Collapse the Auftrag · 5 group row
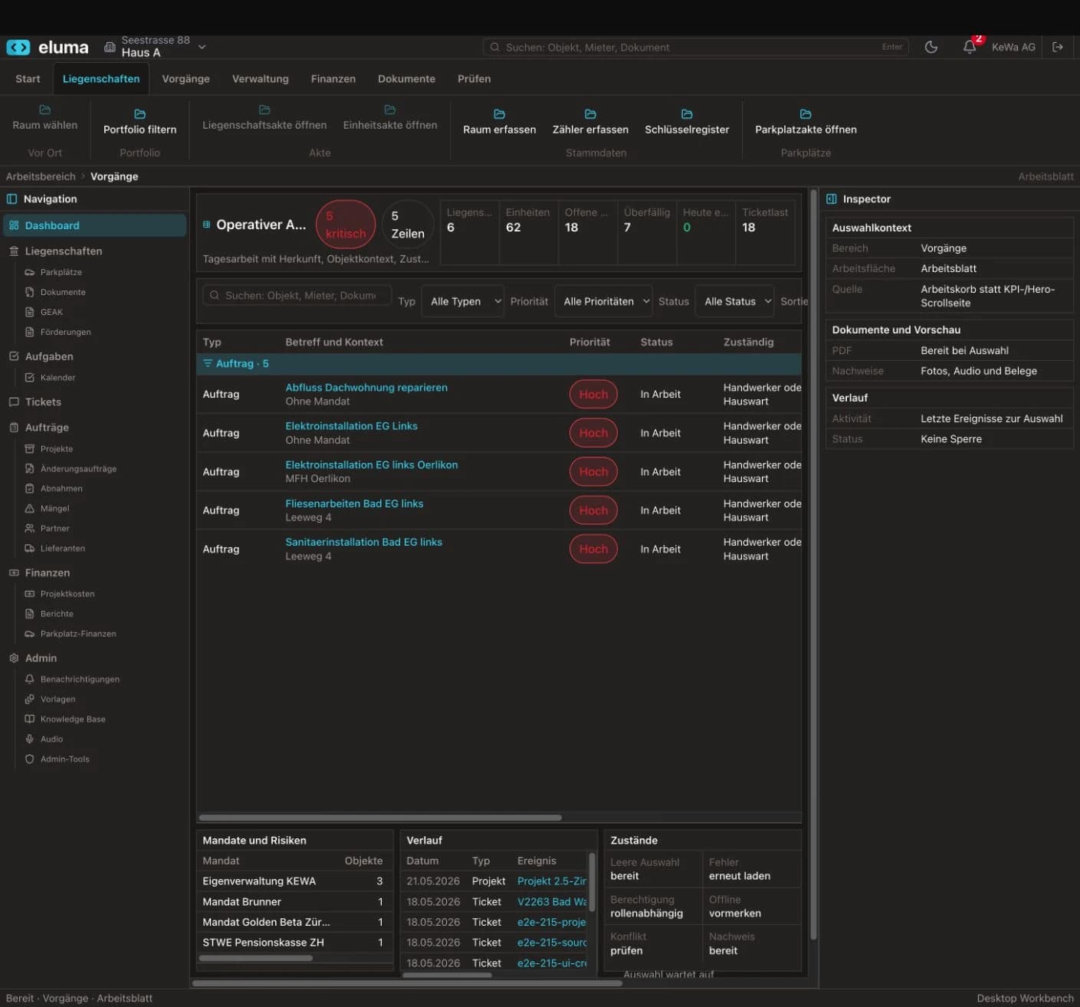This screenshot has width=1080, height=1007. click(499, 364)
